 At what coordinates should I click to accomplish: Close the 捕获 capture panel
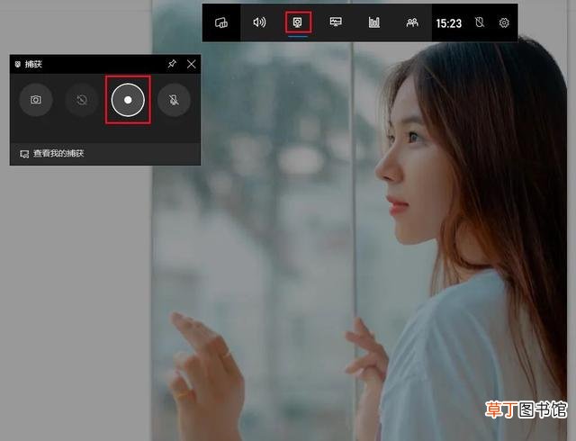[192, 64]
